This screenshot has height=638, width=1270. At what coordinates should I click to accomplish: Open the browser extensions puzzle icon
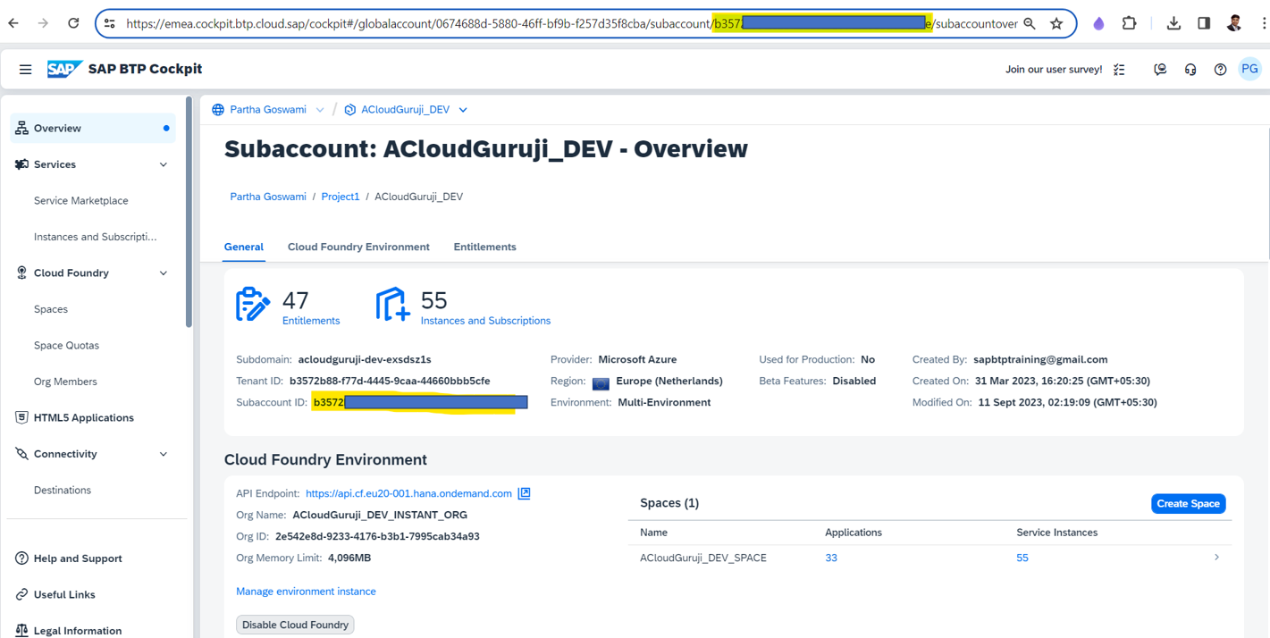pyautogui.click(x=1129, y=24)
